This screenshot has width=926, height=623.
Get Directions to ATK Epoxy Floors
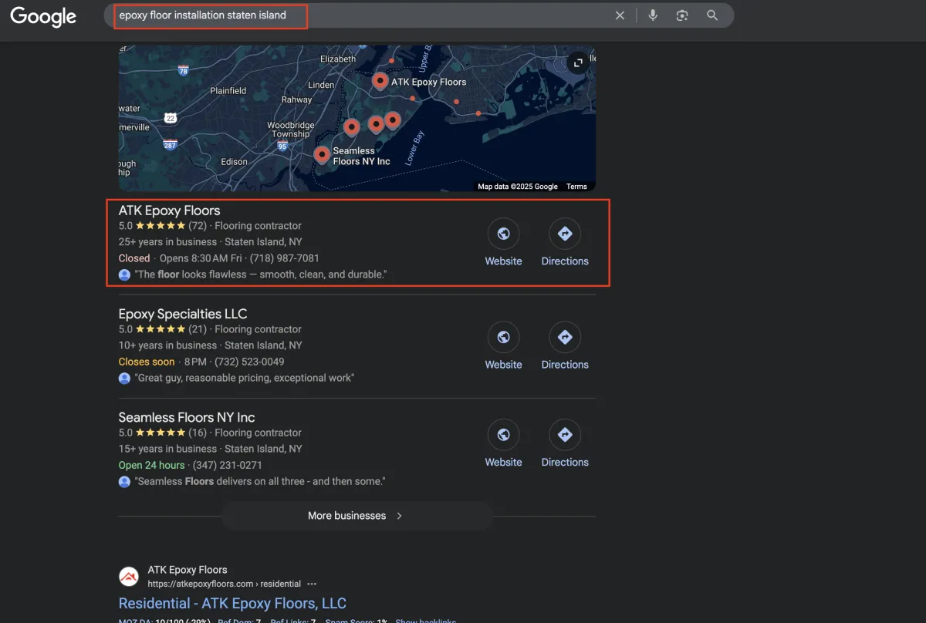[x=565, y=234]
